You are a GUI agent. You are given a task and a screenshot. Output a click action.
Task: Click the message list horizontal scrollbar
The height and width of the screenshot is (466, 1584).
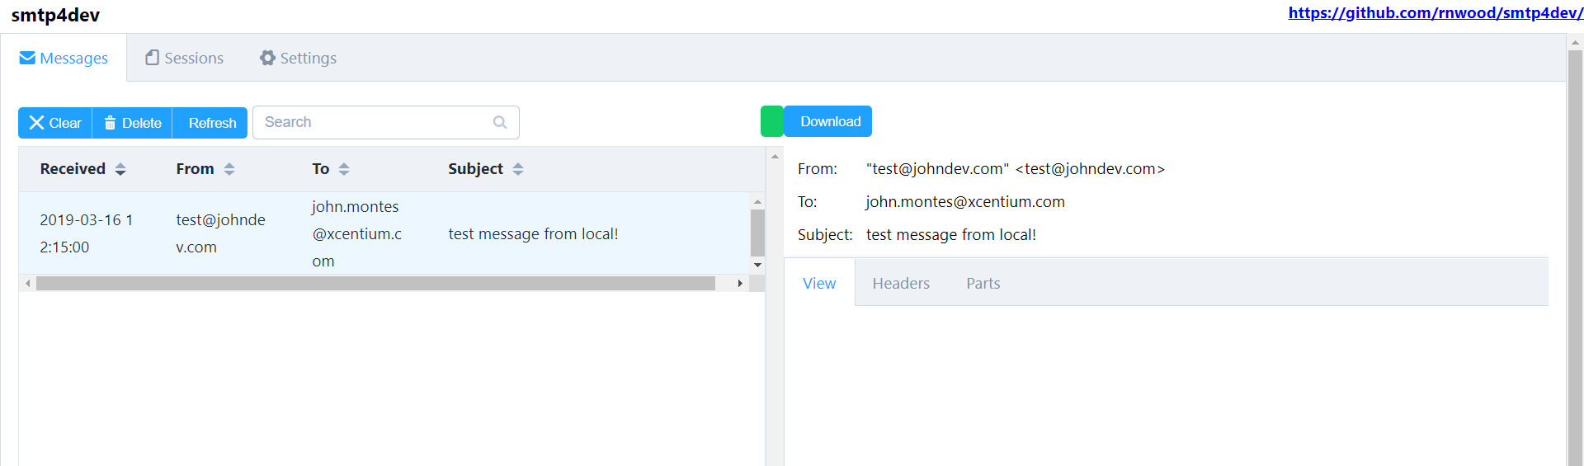click(384, 283)
